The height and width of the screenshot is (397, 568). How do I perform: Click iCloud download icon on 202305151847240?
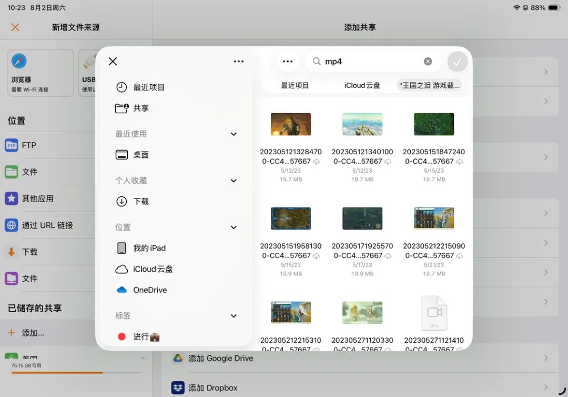click(459, 162)
